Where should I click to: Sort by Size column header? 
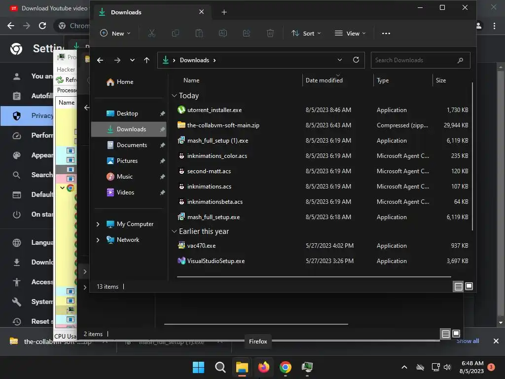click(x=440, y=80)
